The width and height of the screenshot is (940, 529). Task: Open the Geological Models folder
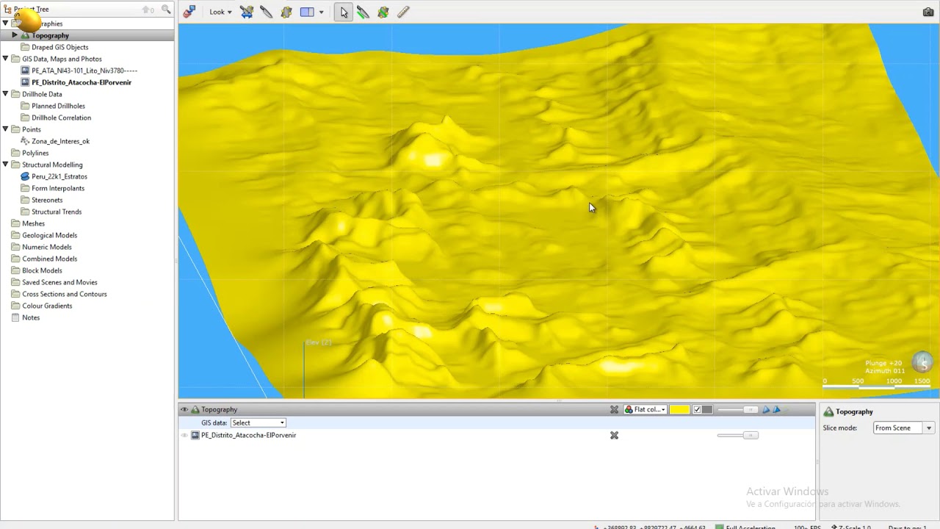tap(49, 235)
